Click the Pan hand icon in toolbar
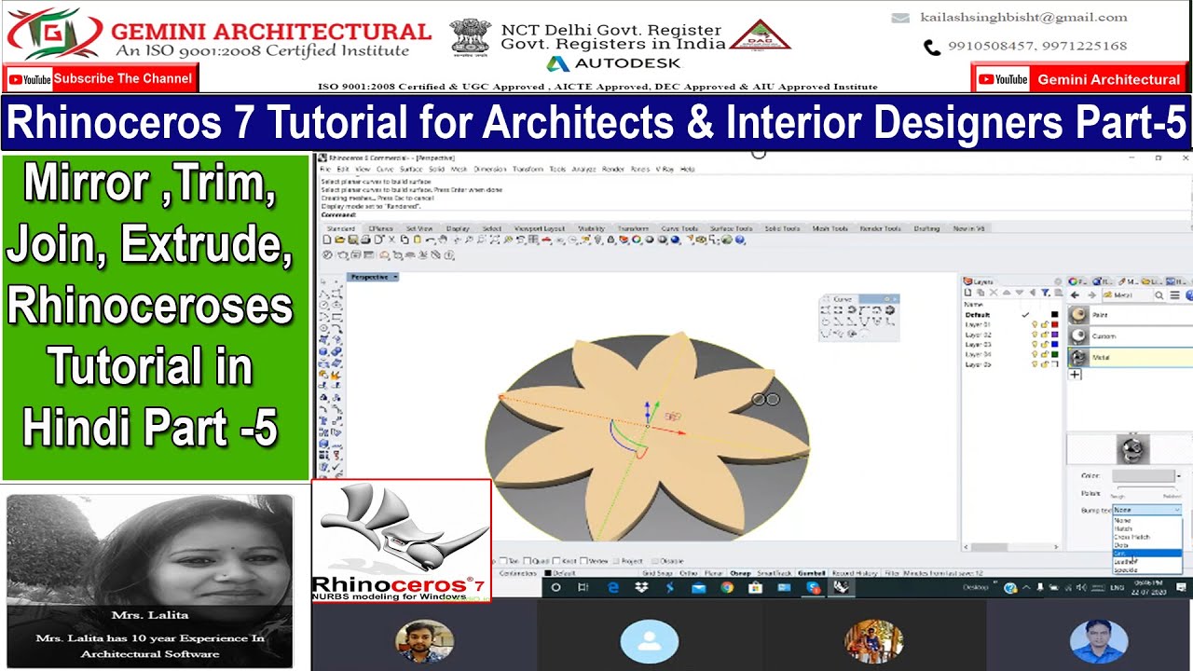The image size is (1193, 671). pyautogui.click(x=443, y=240)
